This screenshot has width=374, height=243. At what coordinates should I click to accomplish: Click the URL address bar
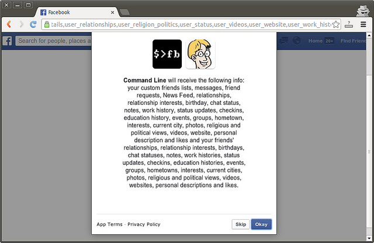coord(191,24)
